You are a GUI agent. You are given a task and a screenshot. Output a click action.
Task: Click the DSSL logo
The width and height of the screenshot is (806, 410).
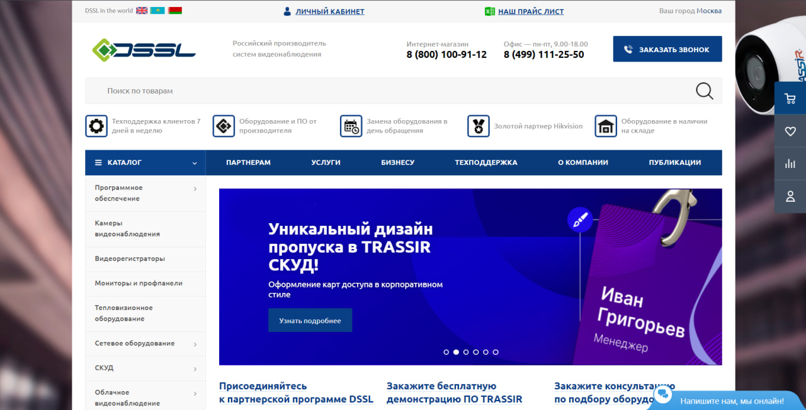pyautogui.click(x=144, y=50)
